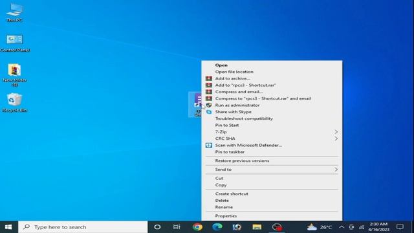The image size is (414, 233).
Task: Expand the Send to submenu
Action: tap(272, 170)
